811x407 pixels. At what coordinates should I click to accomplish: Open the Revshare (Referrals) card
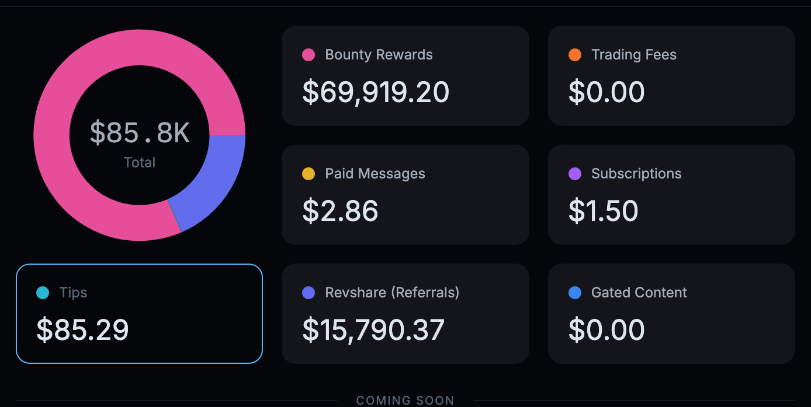405,314
